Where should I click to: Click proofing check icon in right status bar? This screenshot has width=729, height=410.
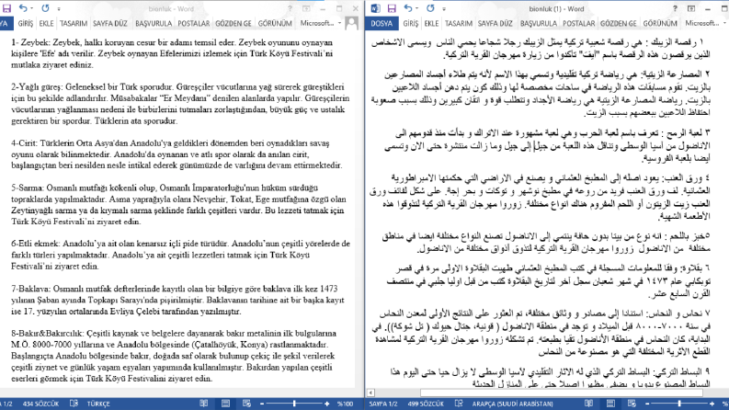tap(459, 404)
